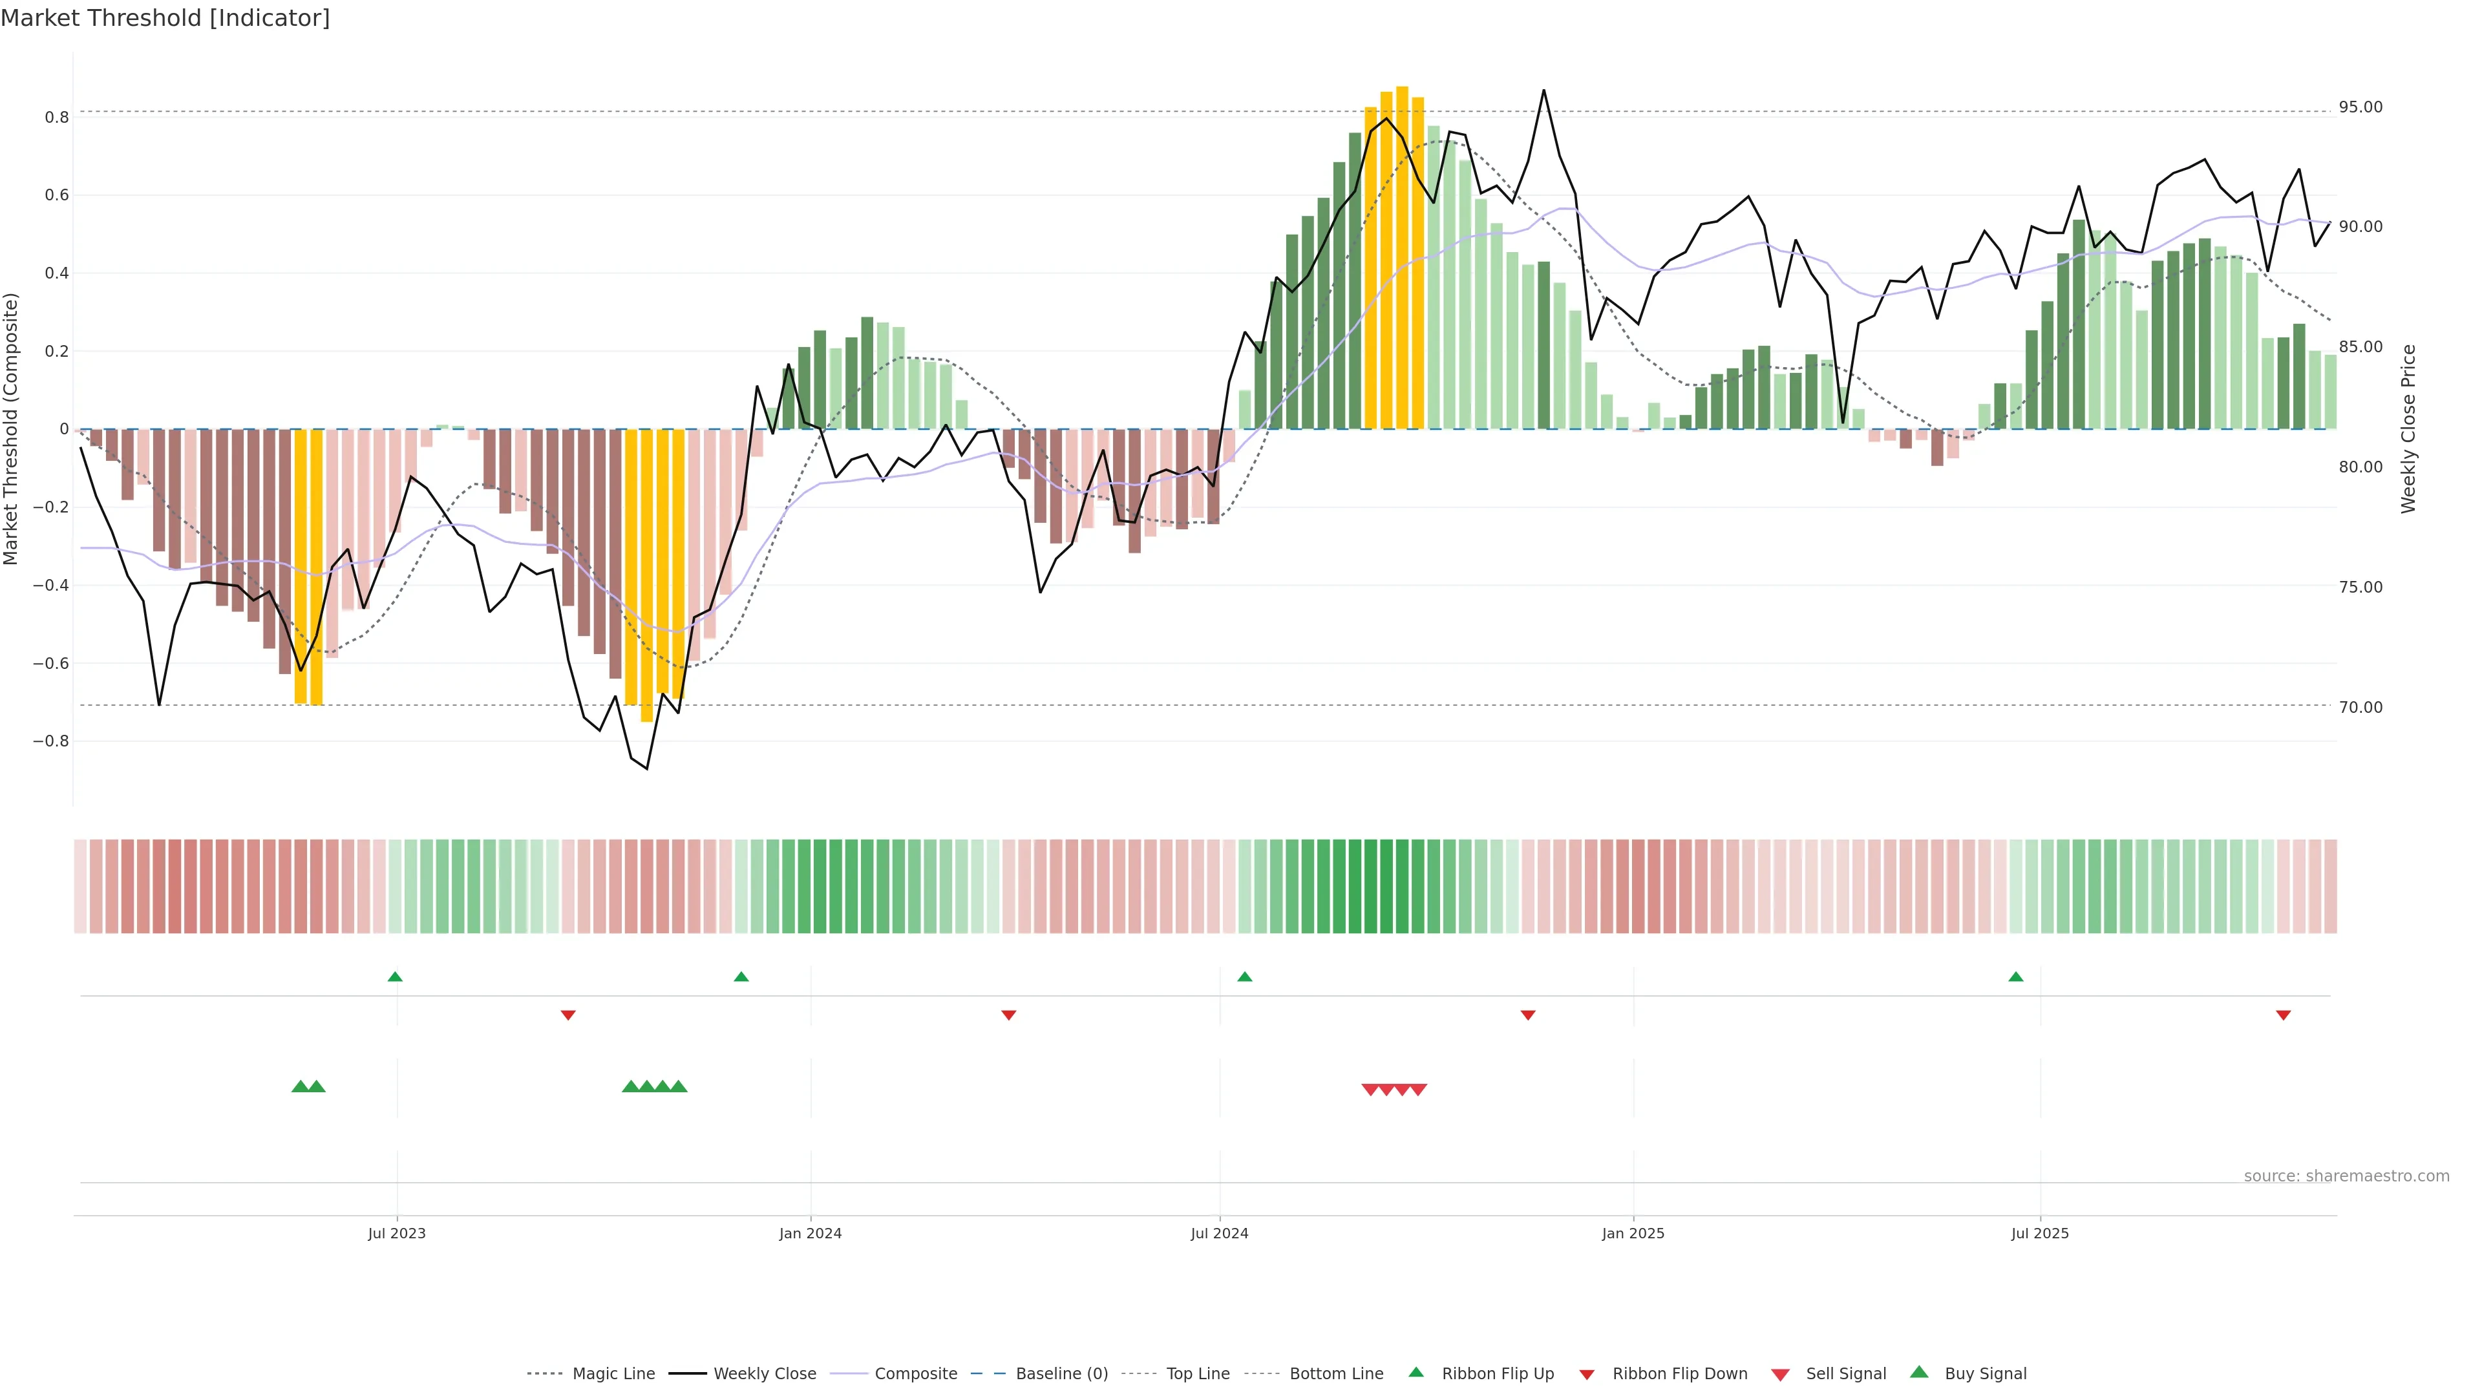Toggle Baseline (0) legend entry
2482x1396 pixels.
[1061, 1374]
